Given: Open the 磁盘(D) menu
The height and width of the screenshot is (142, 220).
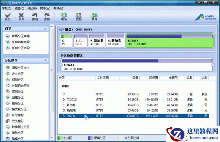Looking at the screenshot, I should [19, 8].
